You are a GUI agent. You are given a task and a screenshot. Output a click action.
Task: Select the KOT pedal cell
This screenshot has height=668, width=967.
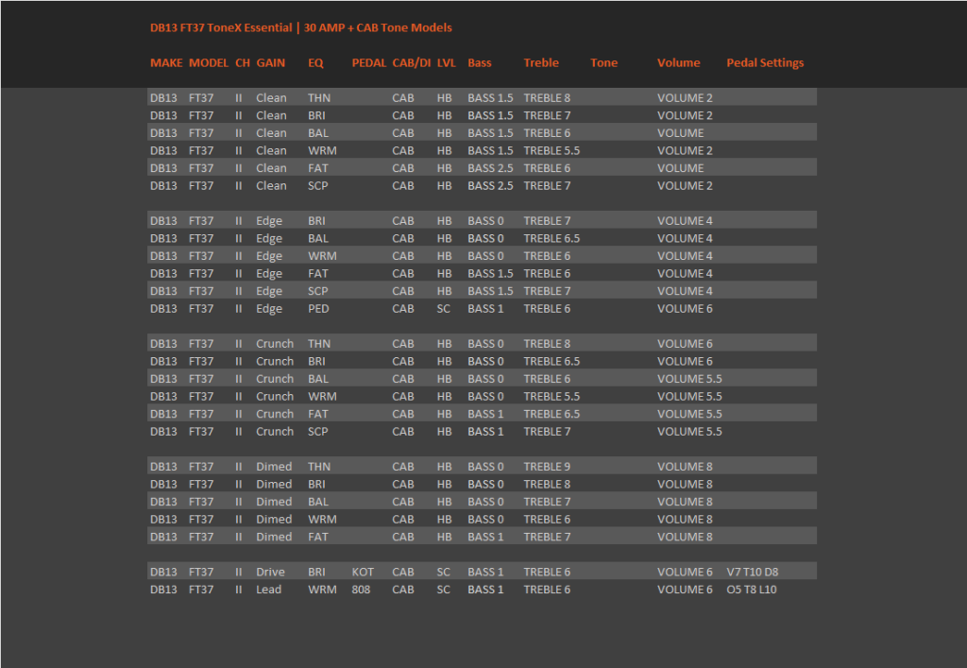pyautogui.click(x=363, y=573)
